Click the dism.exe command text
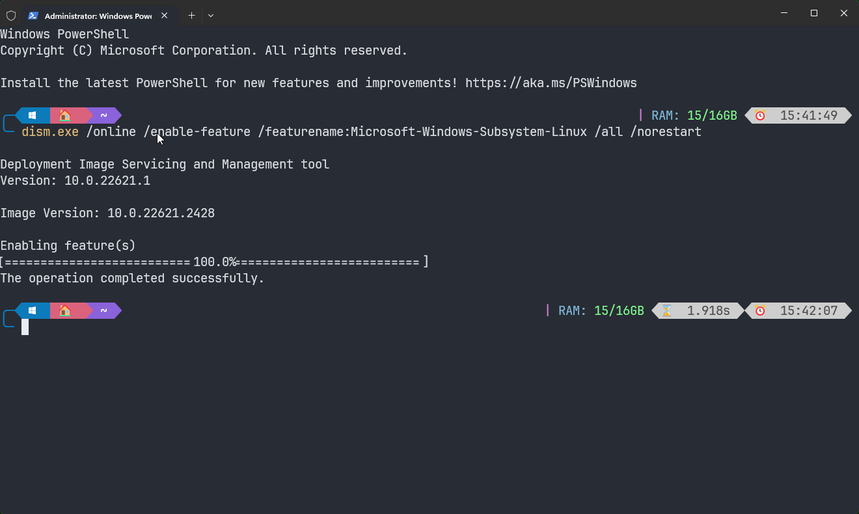 [50, 132]
